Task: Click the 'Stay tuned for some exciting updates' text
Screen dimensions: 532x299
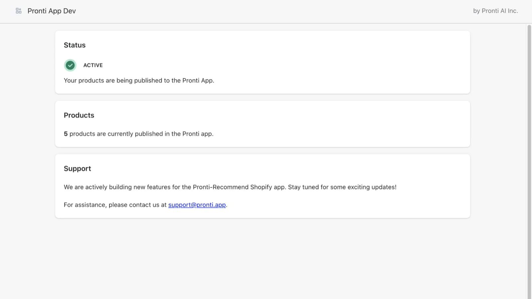Action: click(342, 187)
